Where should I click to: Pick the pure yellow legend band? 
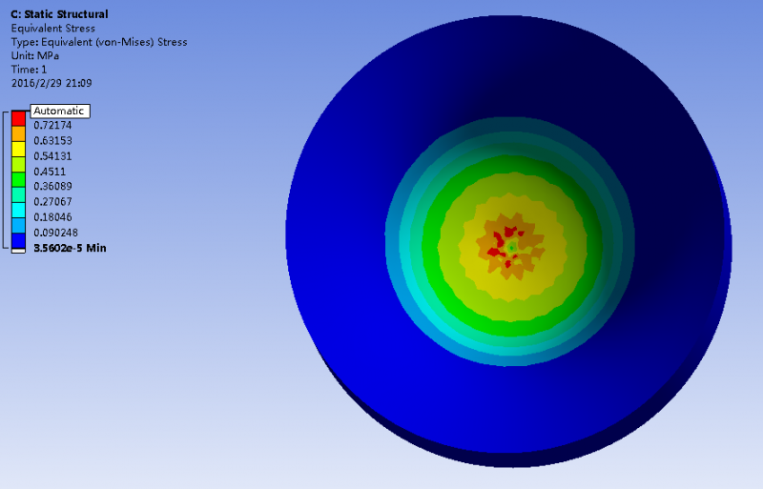click(18, 149)
